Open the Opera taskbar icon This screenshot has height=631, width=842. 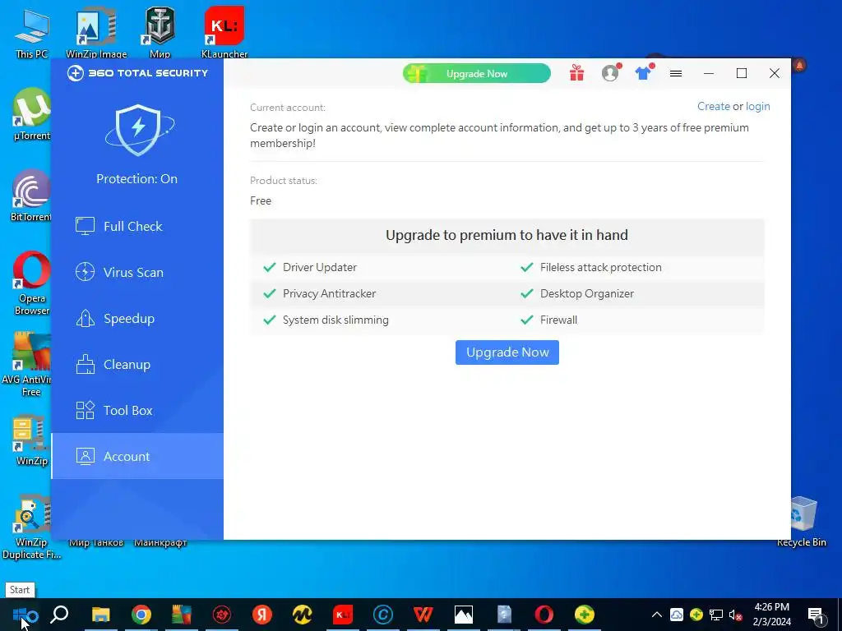pyautogui.click(x=544, y=615)
